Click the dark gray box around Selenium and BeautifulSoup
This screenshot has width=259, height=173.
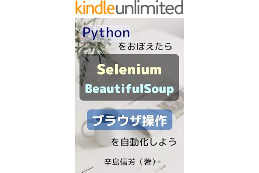click(129, 77)
